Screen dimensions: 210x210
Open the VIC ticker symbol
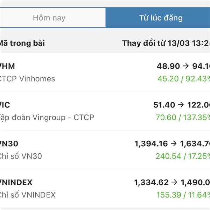(x=5, y=105)
